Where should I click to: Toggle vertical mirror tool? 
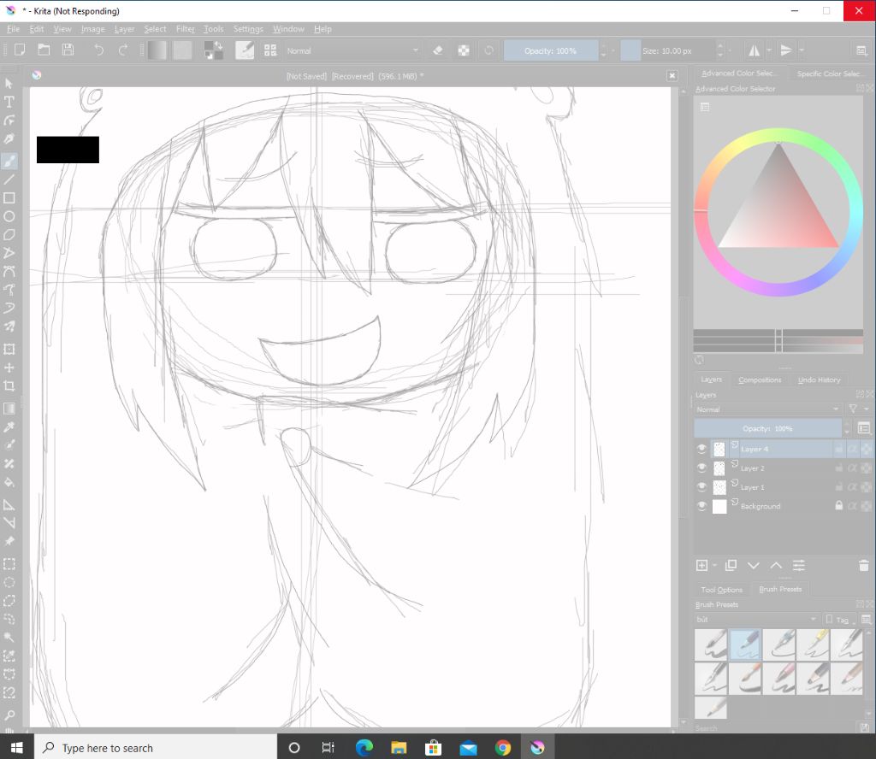(786, 50)
